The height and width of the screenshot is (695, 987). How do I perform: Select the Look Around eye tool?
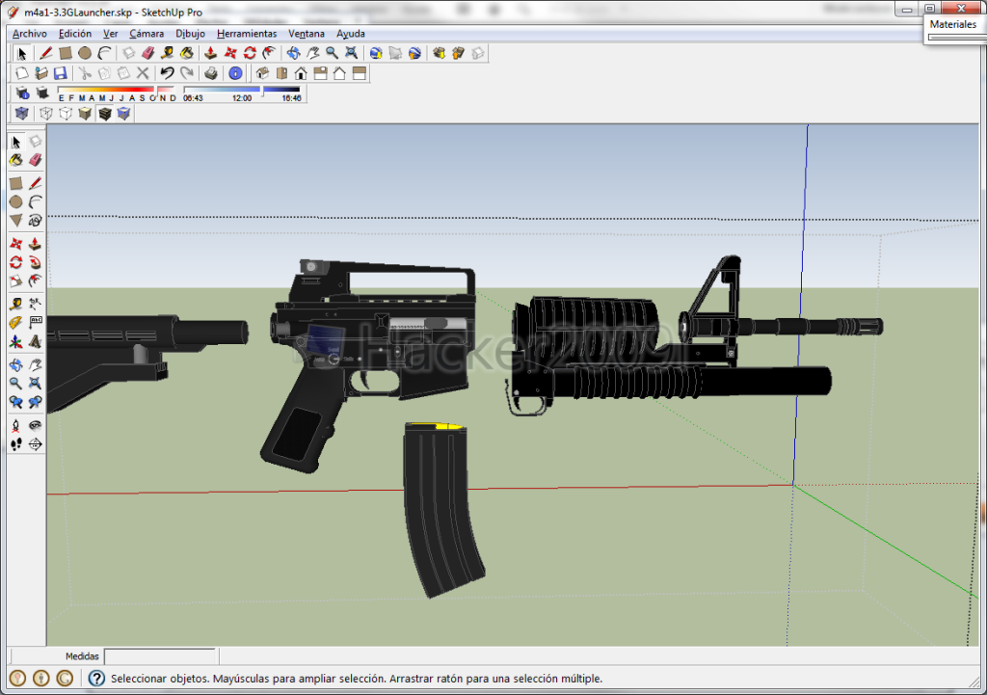point(36,425)
